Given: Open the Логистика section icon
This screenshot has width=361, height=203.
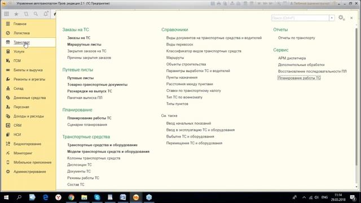Looking at the screenshot, I should point(8,33).
